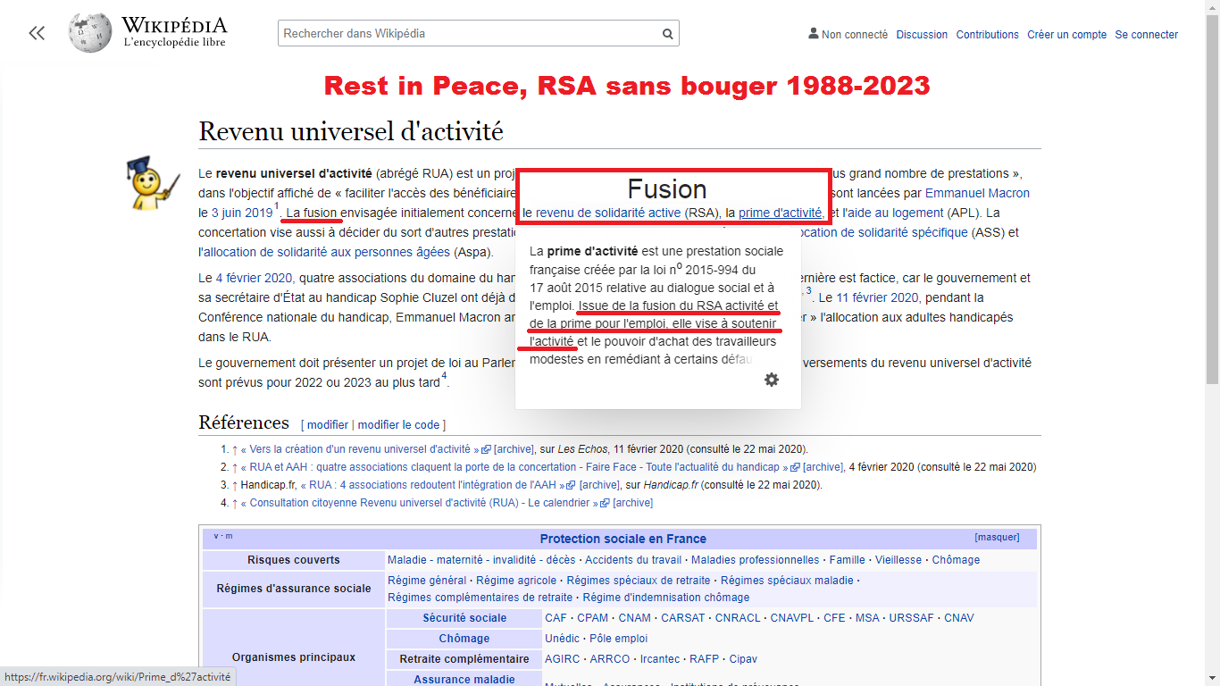
Task: Open the Contributions link
Action: [x=987, y=35]
